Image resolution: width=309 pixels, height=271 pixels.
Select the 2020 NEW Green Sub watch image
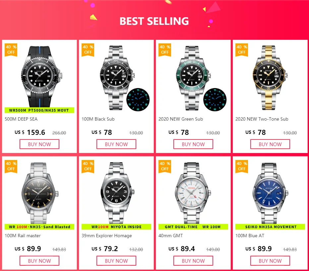point(193,77)
